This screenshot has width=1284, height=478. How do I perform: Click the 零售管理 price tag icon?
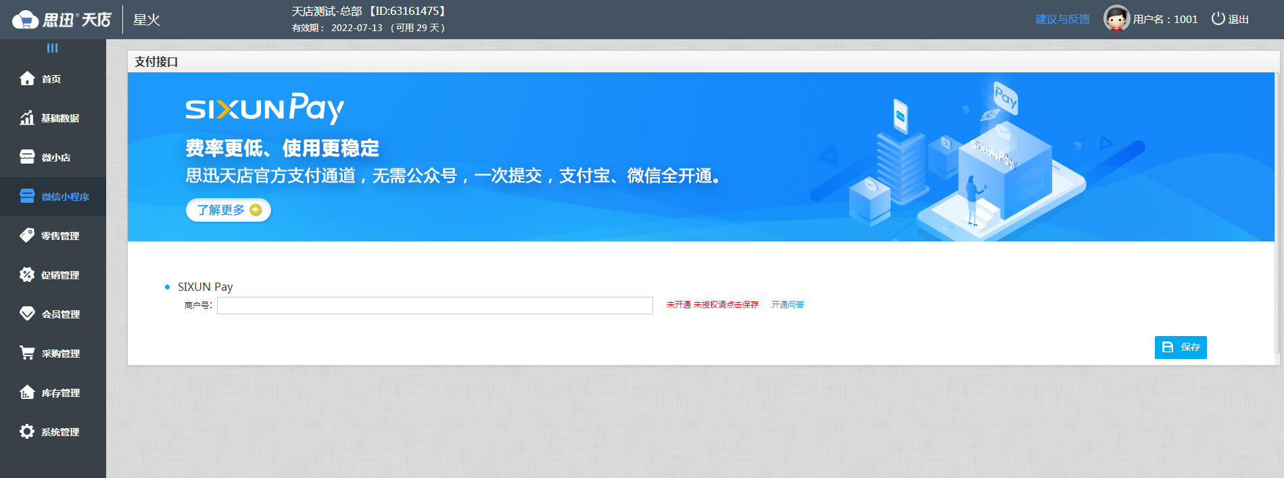tap(27, 235)
